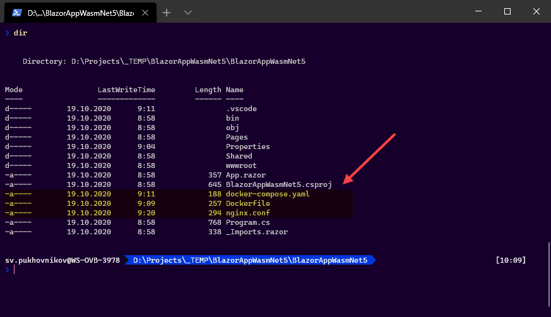The width and height of the screenshot is (551, 317).
Task: Click the App.razor file name
Action: click(x=246, y=176)
